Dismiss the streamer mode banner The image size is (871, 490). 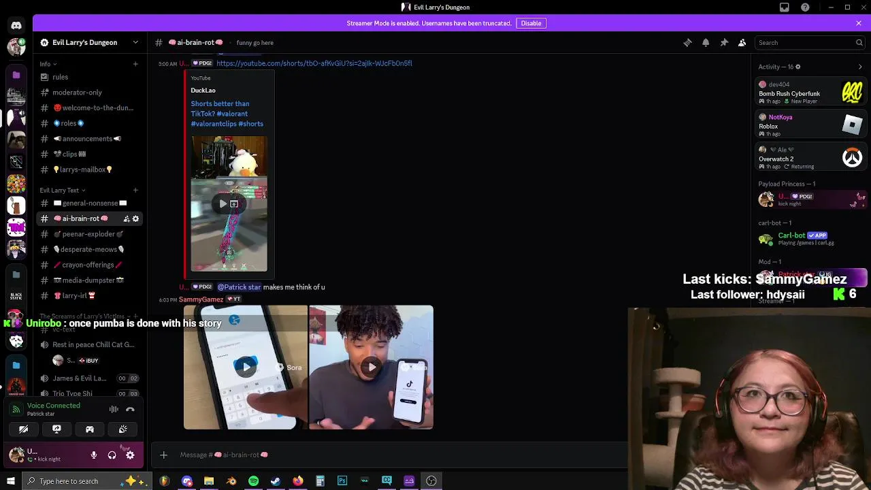pos(859,23)
